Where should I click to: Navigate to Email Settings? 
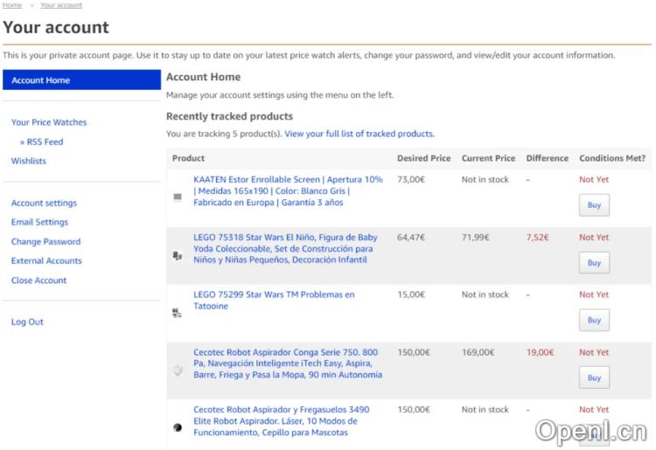(39, 222)
